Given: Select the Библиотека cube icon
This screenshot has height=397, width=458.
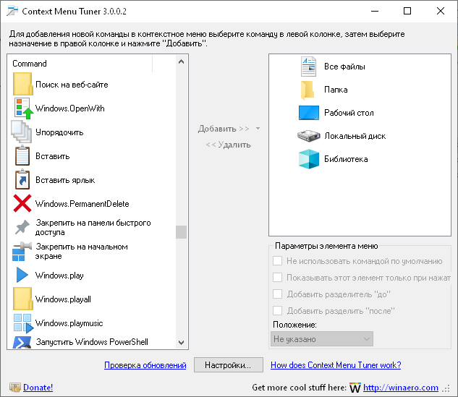Looking at the screenshot, I should (x=309, y=159).
